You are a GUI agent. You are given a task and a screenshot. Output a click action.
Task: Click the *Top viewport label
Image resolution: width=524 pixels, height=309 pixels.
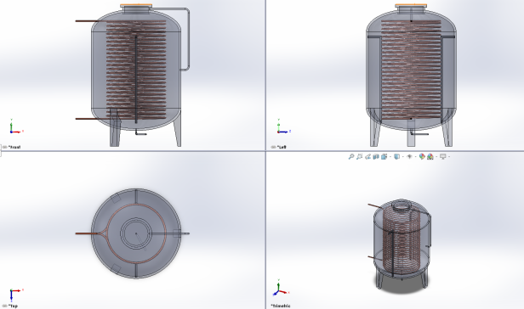13,306
